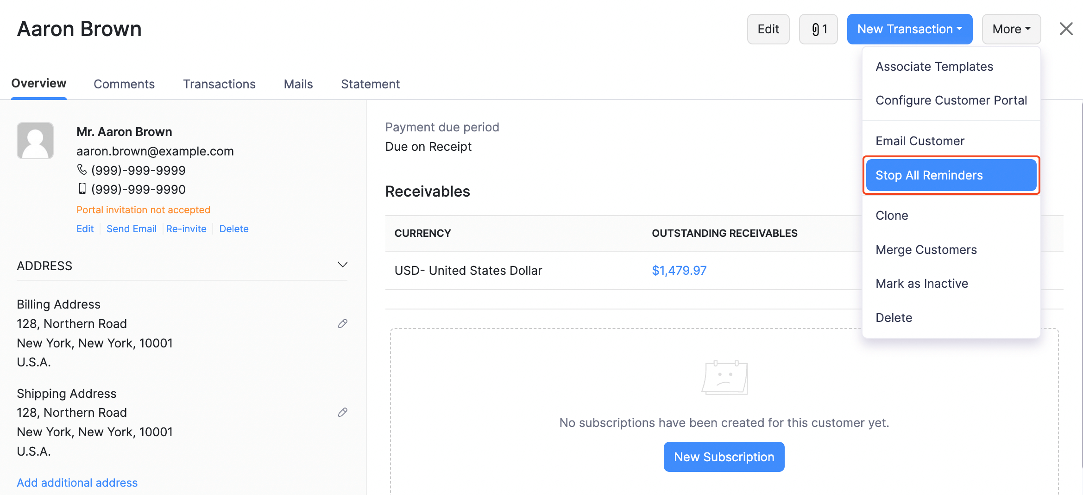Click Add additional address
This screenshot has width=1083, height=495.
(77, 483)
